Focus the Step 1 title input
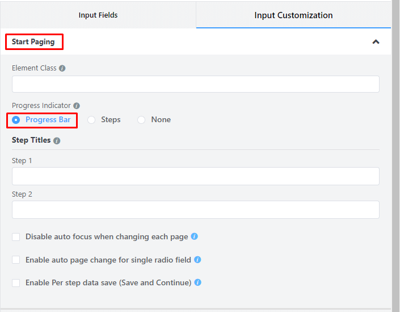The height and width of the screenshot is (312, 400). pos(195,176)
